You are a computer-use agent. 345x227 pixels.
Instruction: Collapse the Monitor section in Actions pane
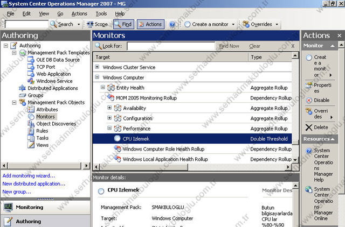[x=333, y=46]
